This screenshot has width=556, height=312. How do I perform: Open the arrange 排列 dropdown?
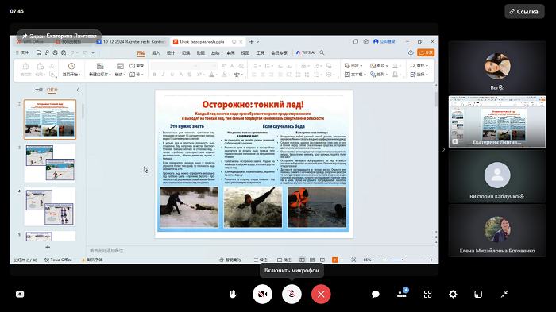click(379, 75)
